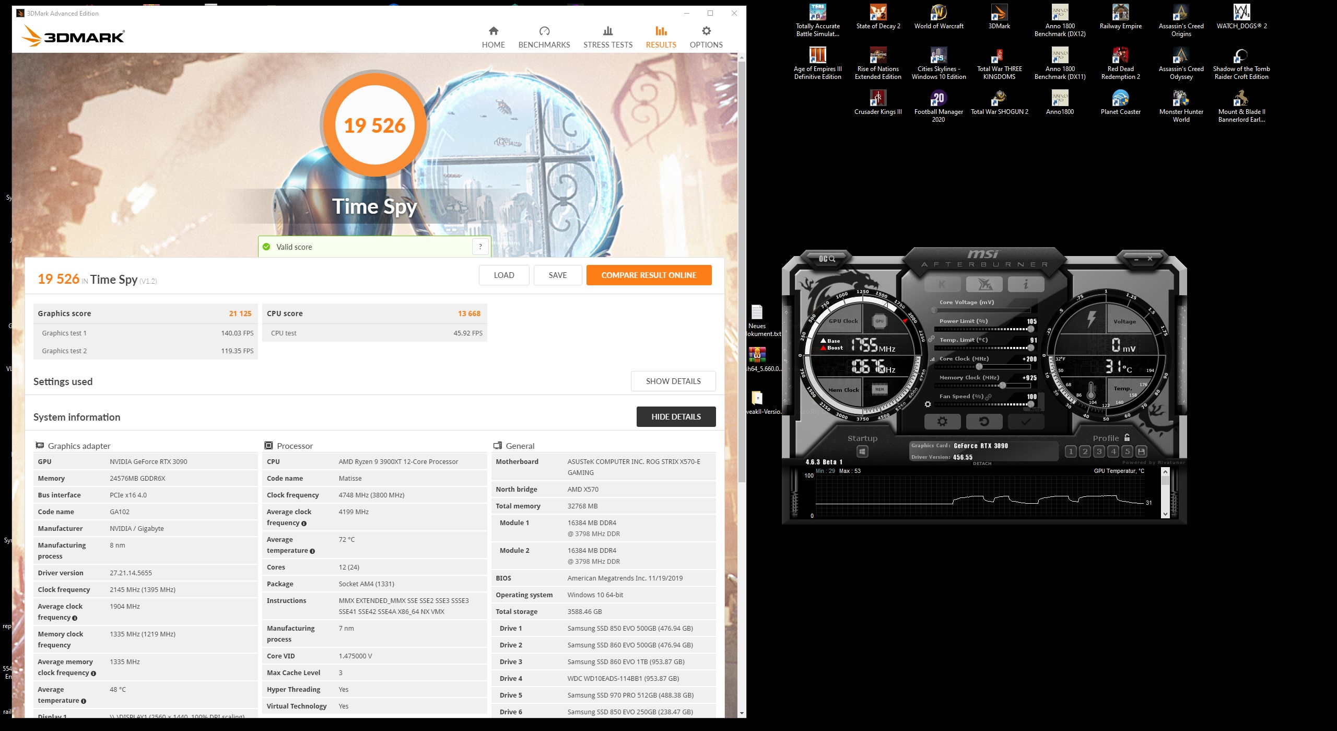Image resolution: width=1337 pixels, height=731 pixels.
Task: Switch to the BENCHMARKS tab
Action: point(544,37)
